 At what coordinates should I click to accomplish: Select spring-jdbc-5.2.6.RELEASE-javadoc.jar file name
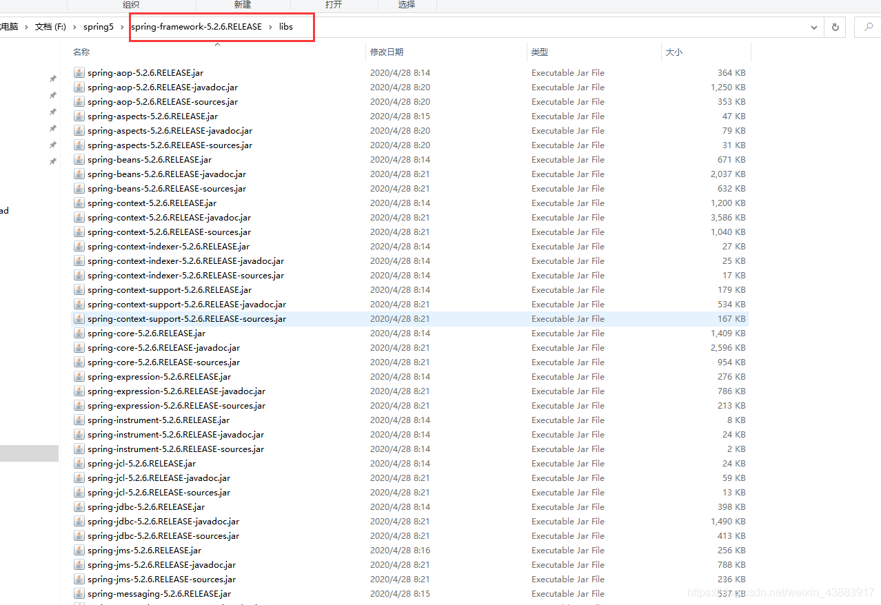[163, 521]
